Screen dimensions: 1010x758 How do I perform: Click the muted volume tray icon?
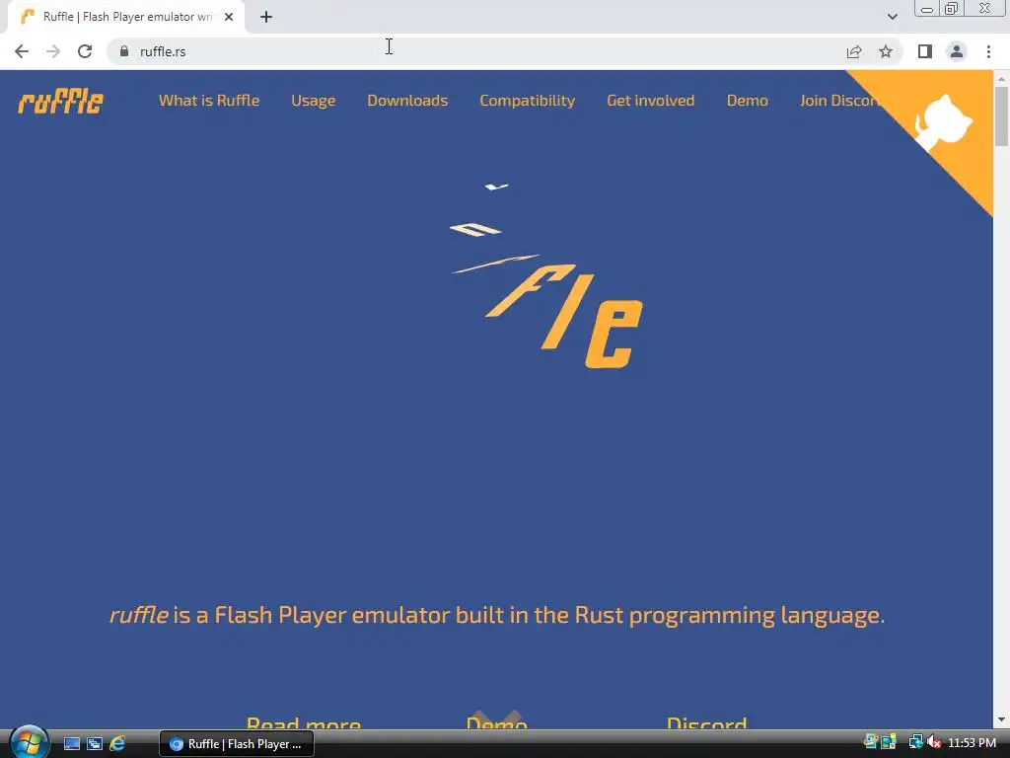[x=934, y=742]
